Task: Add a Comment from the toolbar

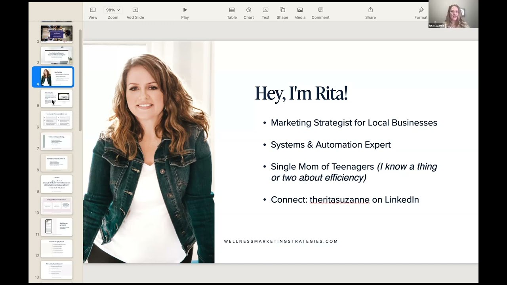Action: coord(320,13)
